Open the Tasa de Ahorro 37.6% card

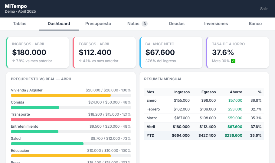pyautogui.click(x=238, y=53)
